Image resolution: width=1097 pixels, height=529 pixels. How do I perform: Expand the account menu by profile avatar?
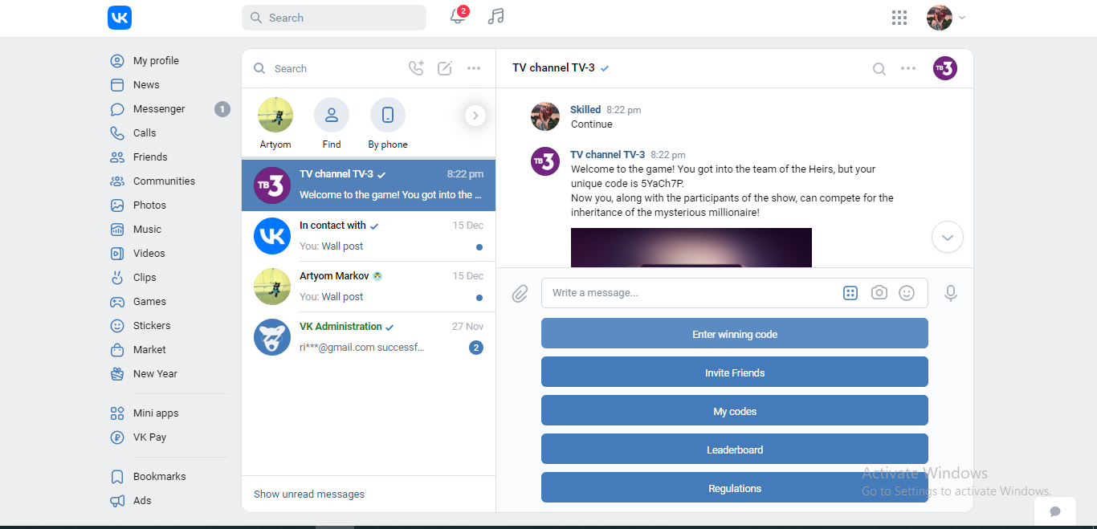(946, 18)
